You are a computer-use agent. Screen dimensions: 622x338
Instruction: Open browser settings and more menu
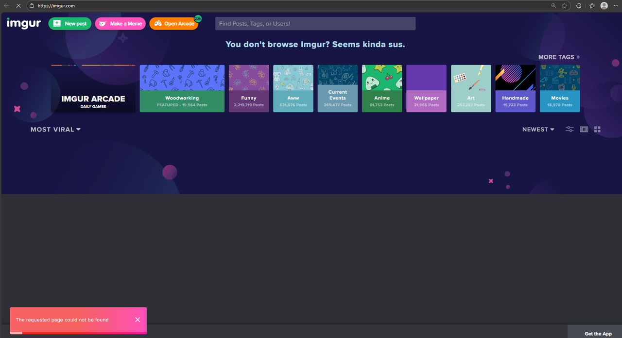point(616,6)
